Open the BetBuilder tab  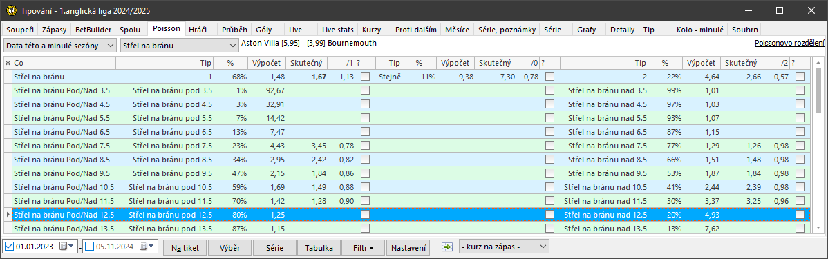(x=93, y=30)
